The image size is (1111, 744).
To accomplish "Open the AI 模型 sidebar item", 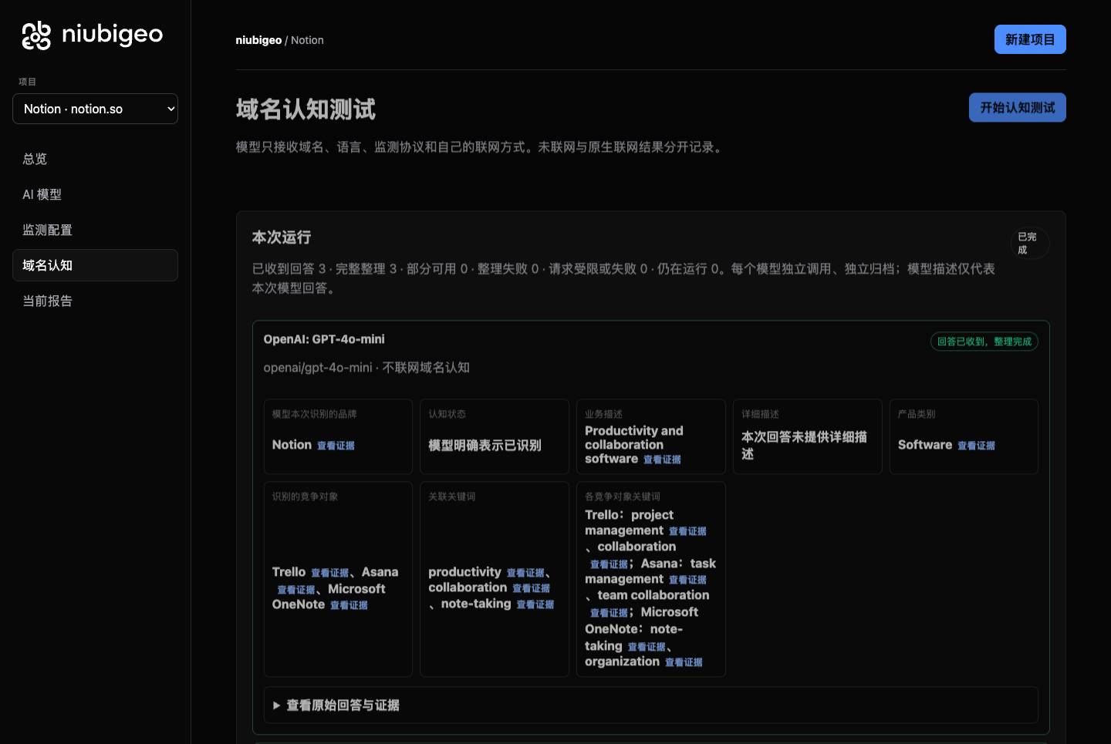I will (95, 194).
